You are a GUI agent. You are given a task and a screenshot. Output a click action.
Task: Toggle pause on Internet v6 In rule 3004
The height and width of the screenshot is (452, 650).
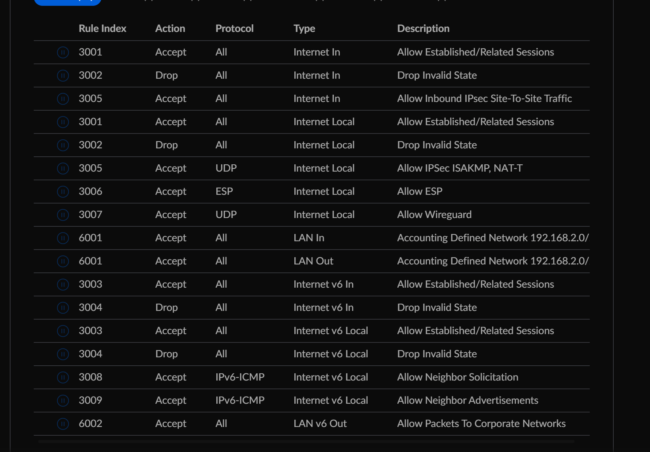[63, 308]
